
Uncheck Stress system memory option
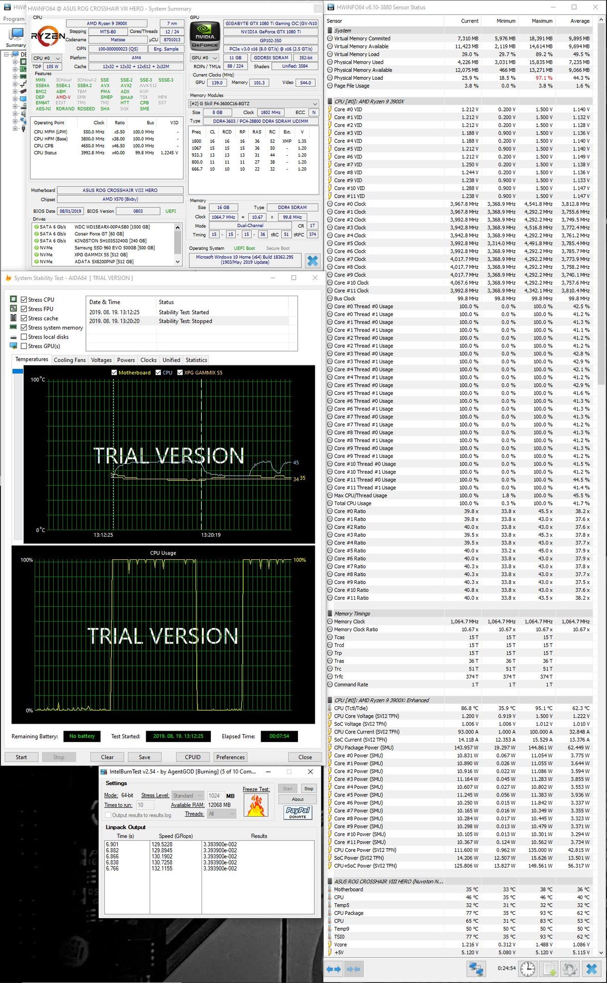pos(23,328)
